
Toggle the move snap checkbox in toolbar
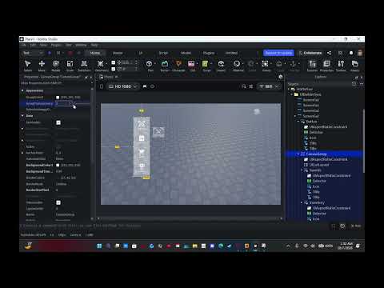tap(114, 62)
